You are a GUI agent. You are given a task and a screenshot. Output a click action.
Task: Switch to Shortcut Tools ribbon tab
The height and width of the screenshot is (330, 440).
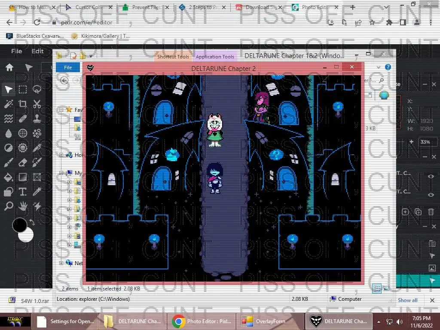pyautogui.click(x=173, y=56)
